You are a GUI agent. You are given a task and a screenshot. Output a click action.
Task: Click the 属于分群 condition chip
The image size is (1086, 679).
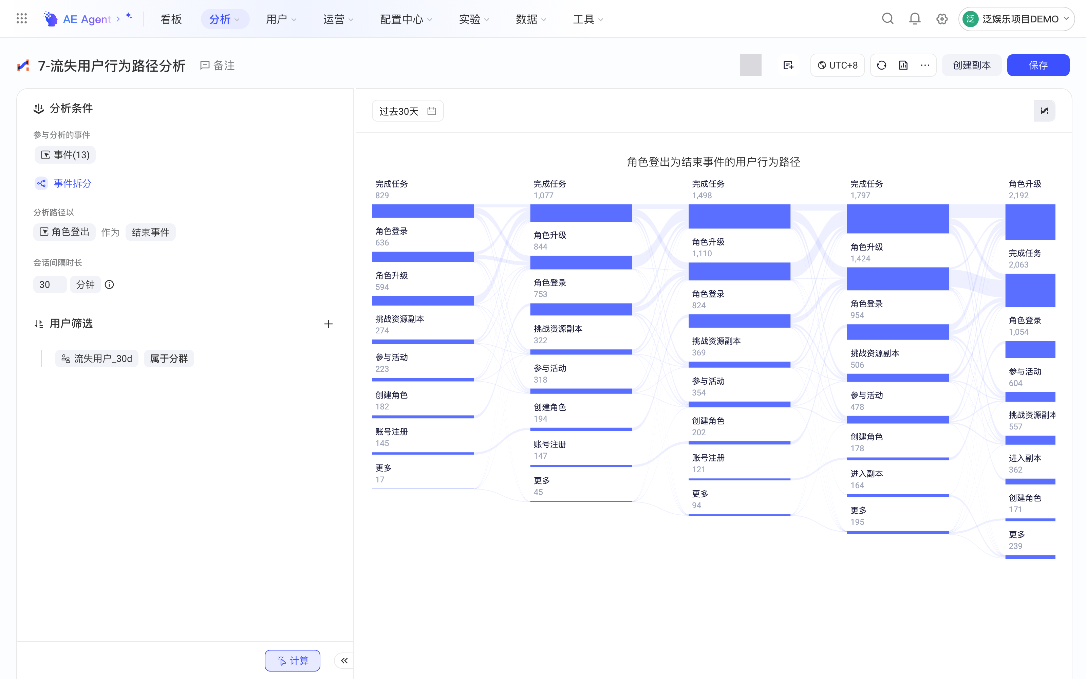coord(169,359)
